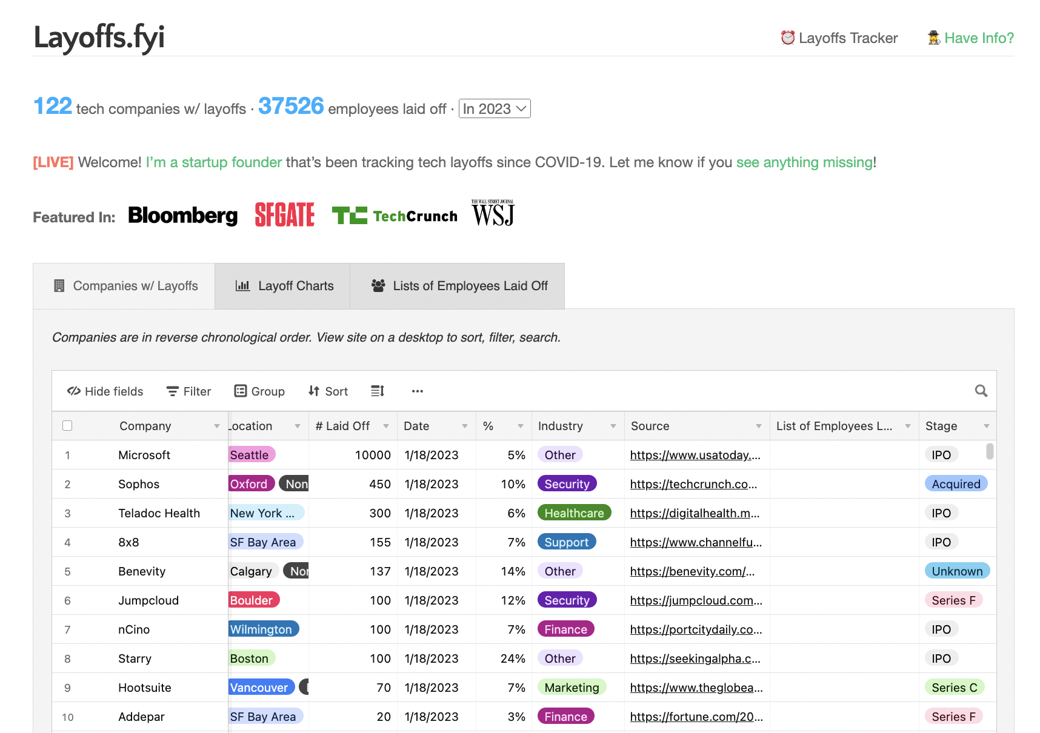Click the Support industry tag for 8x8
1040x733 pixels.
pyautogui.click(x=567, y=542)
